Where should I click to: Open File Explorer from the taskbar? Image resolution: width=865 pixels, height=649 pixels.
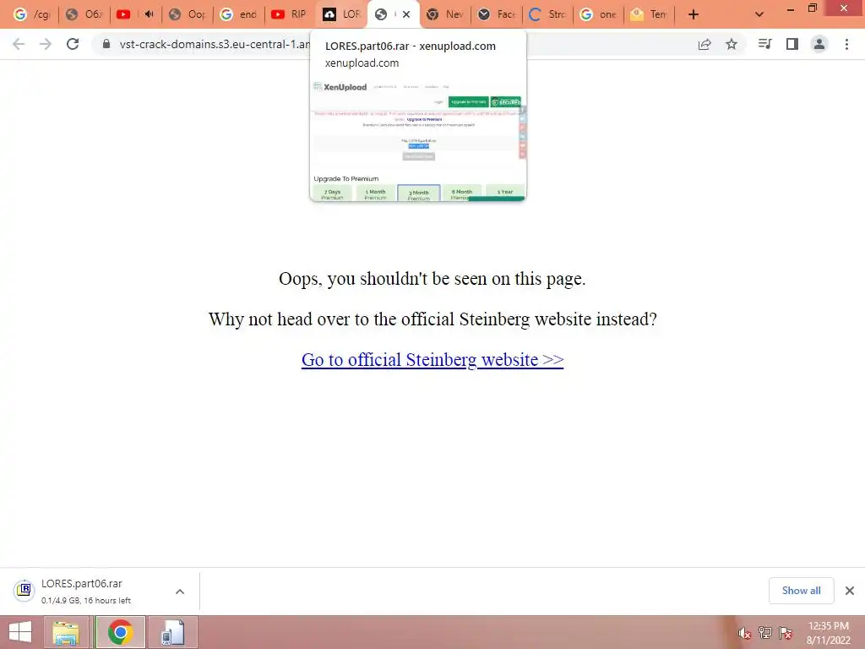point(66,632)
